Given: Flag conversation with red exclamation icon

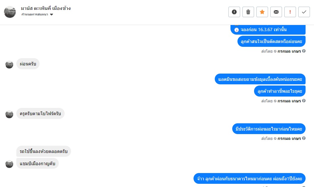Looking at the screenshot, I should (290, 12).
